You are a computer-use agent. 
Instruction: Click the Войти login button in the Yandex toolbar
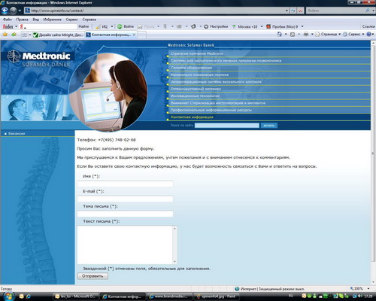(126, 26)
